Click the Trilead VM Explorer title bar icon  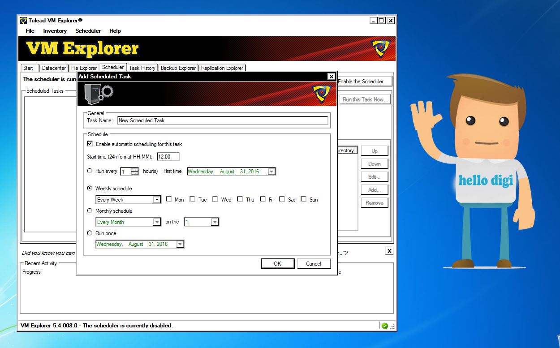pyautogui.click(x=23, y=21)
